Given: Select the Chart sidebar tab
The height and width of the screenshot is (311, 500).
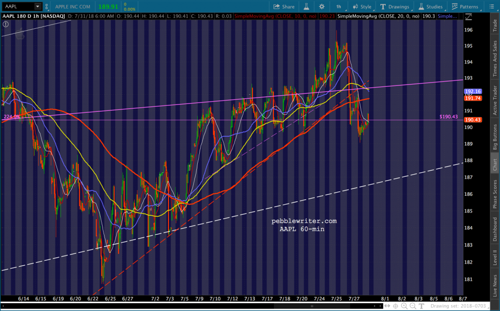Looking at the screenshot, I should pos(495,164).
